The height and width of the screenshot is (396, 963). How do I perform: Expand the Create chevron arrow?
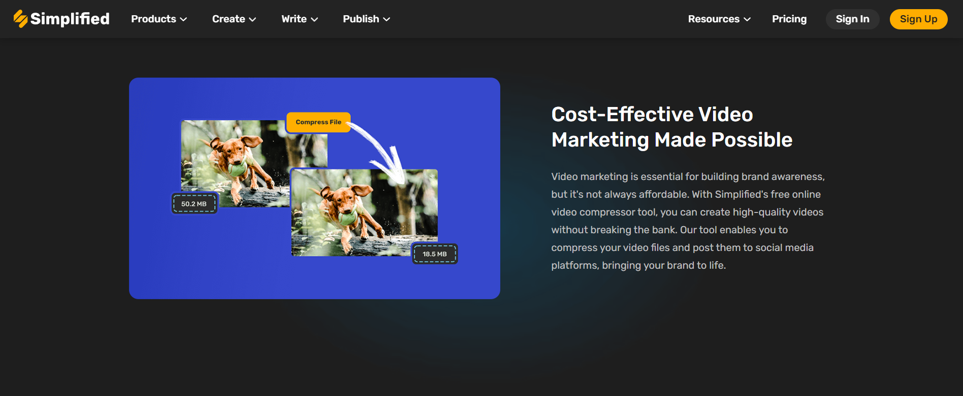[x=252, y=19]
